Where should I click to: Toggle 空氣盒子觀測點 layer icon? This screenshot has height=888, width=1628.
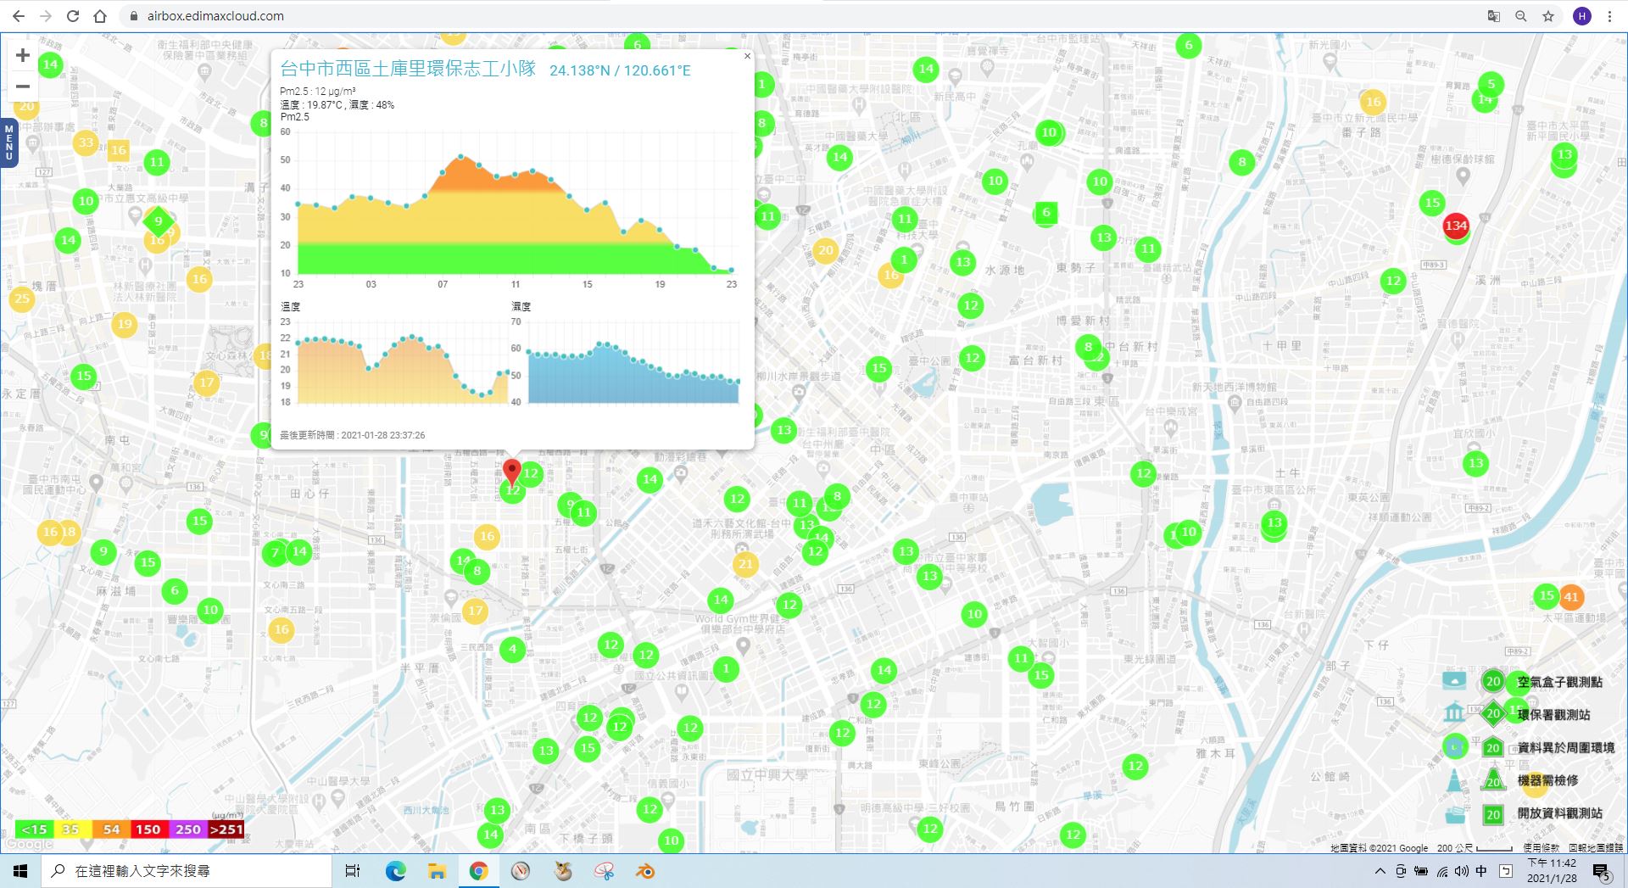pyautogui.click(x=1454, y=681)
